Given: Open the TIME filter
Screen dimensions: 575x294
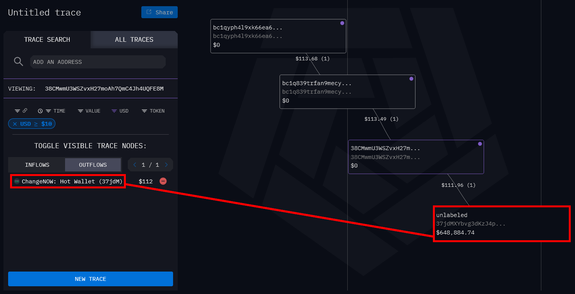Looking at the screenshot, I should pos(51,111).
